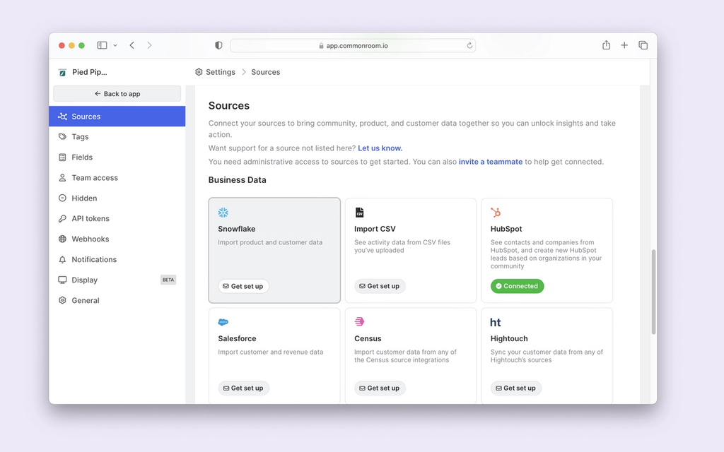The image size is (724, 452).
Task: Click the invite a teammate link
Action: [491, 161]
